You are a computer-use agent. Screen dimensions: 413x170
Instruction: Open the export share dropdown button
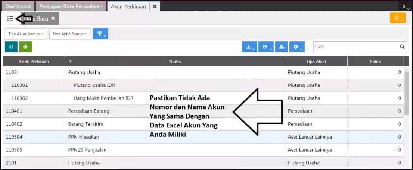click(266, 47)
